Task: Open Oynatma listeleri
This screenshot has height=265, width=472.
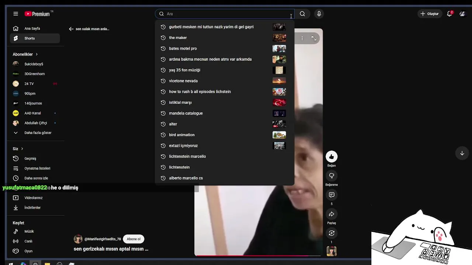Action: tap(35, 168)
